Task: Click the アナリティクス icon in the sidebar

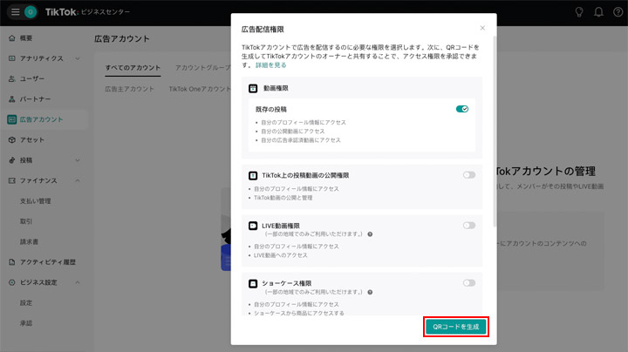Action: click(x=11, y=58)
